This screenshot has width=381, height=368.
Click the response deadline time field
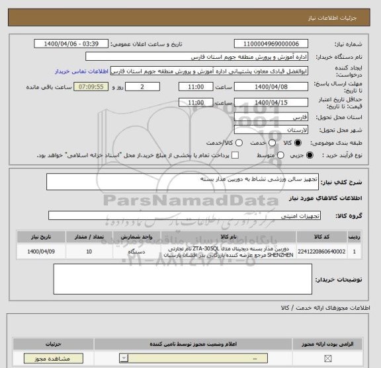tap(196, 87)
